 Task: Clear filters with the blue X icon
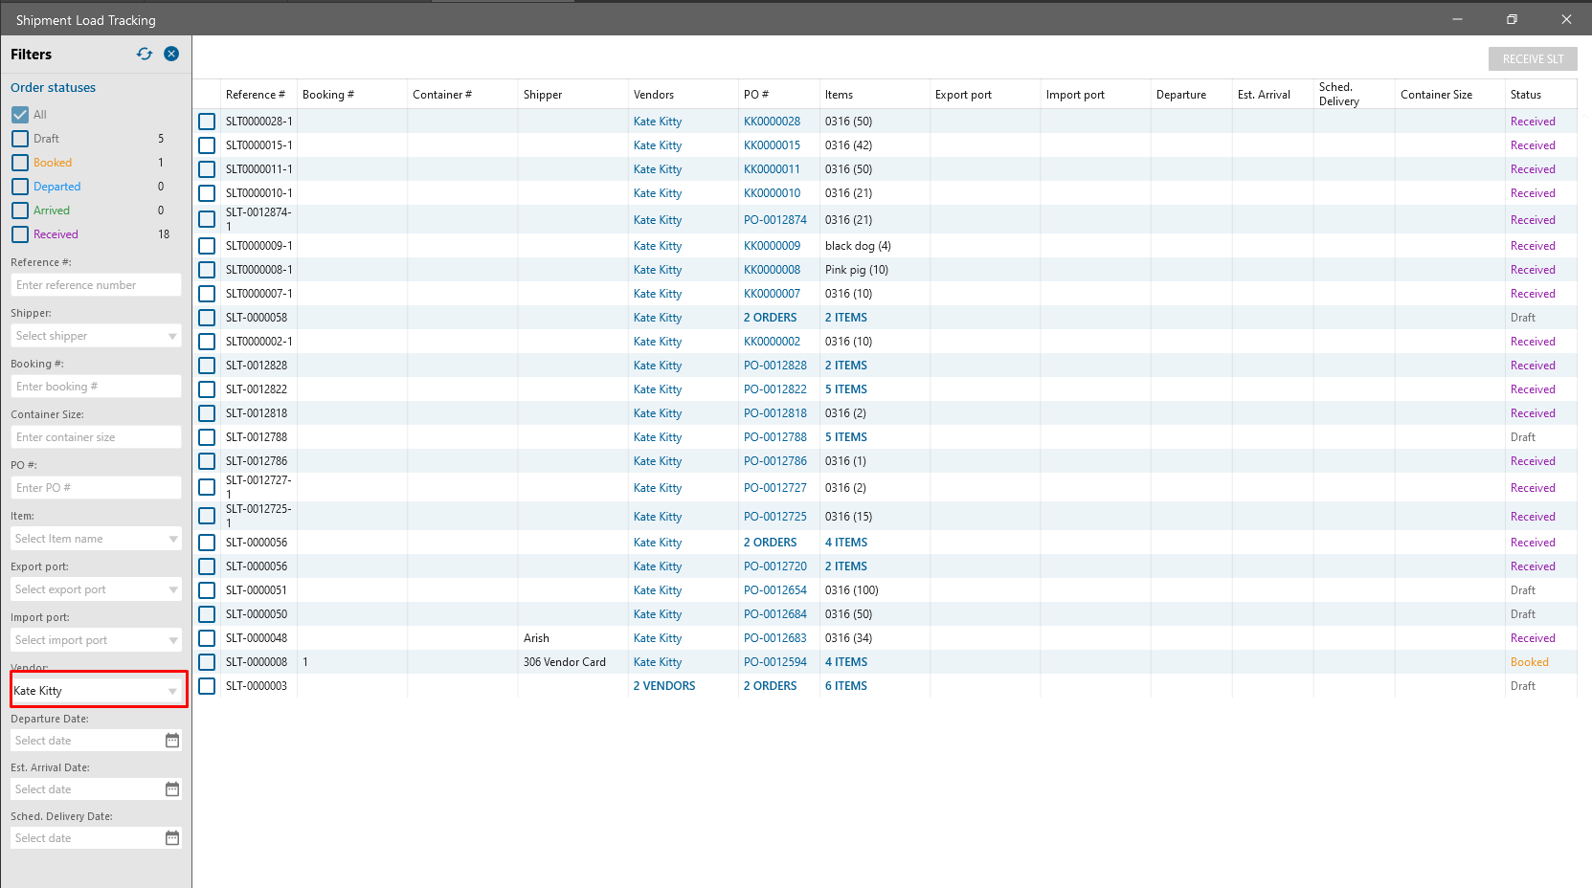pyautogui.click(x=171, y=54)
